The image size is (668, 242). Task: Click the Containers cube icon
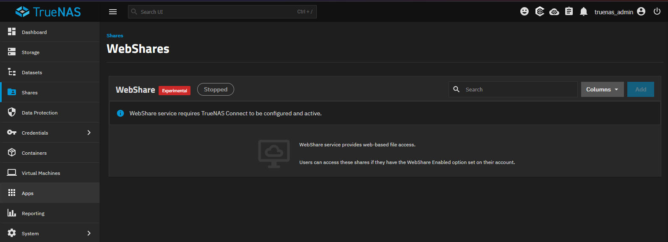12,153
